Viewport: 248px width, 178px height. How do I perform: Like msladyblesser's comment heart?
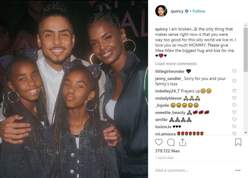click(234, 98)
